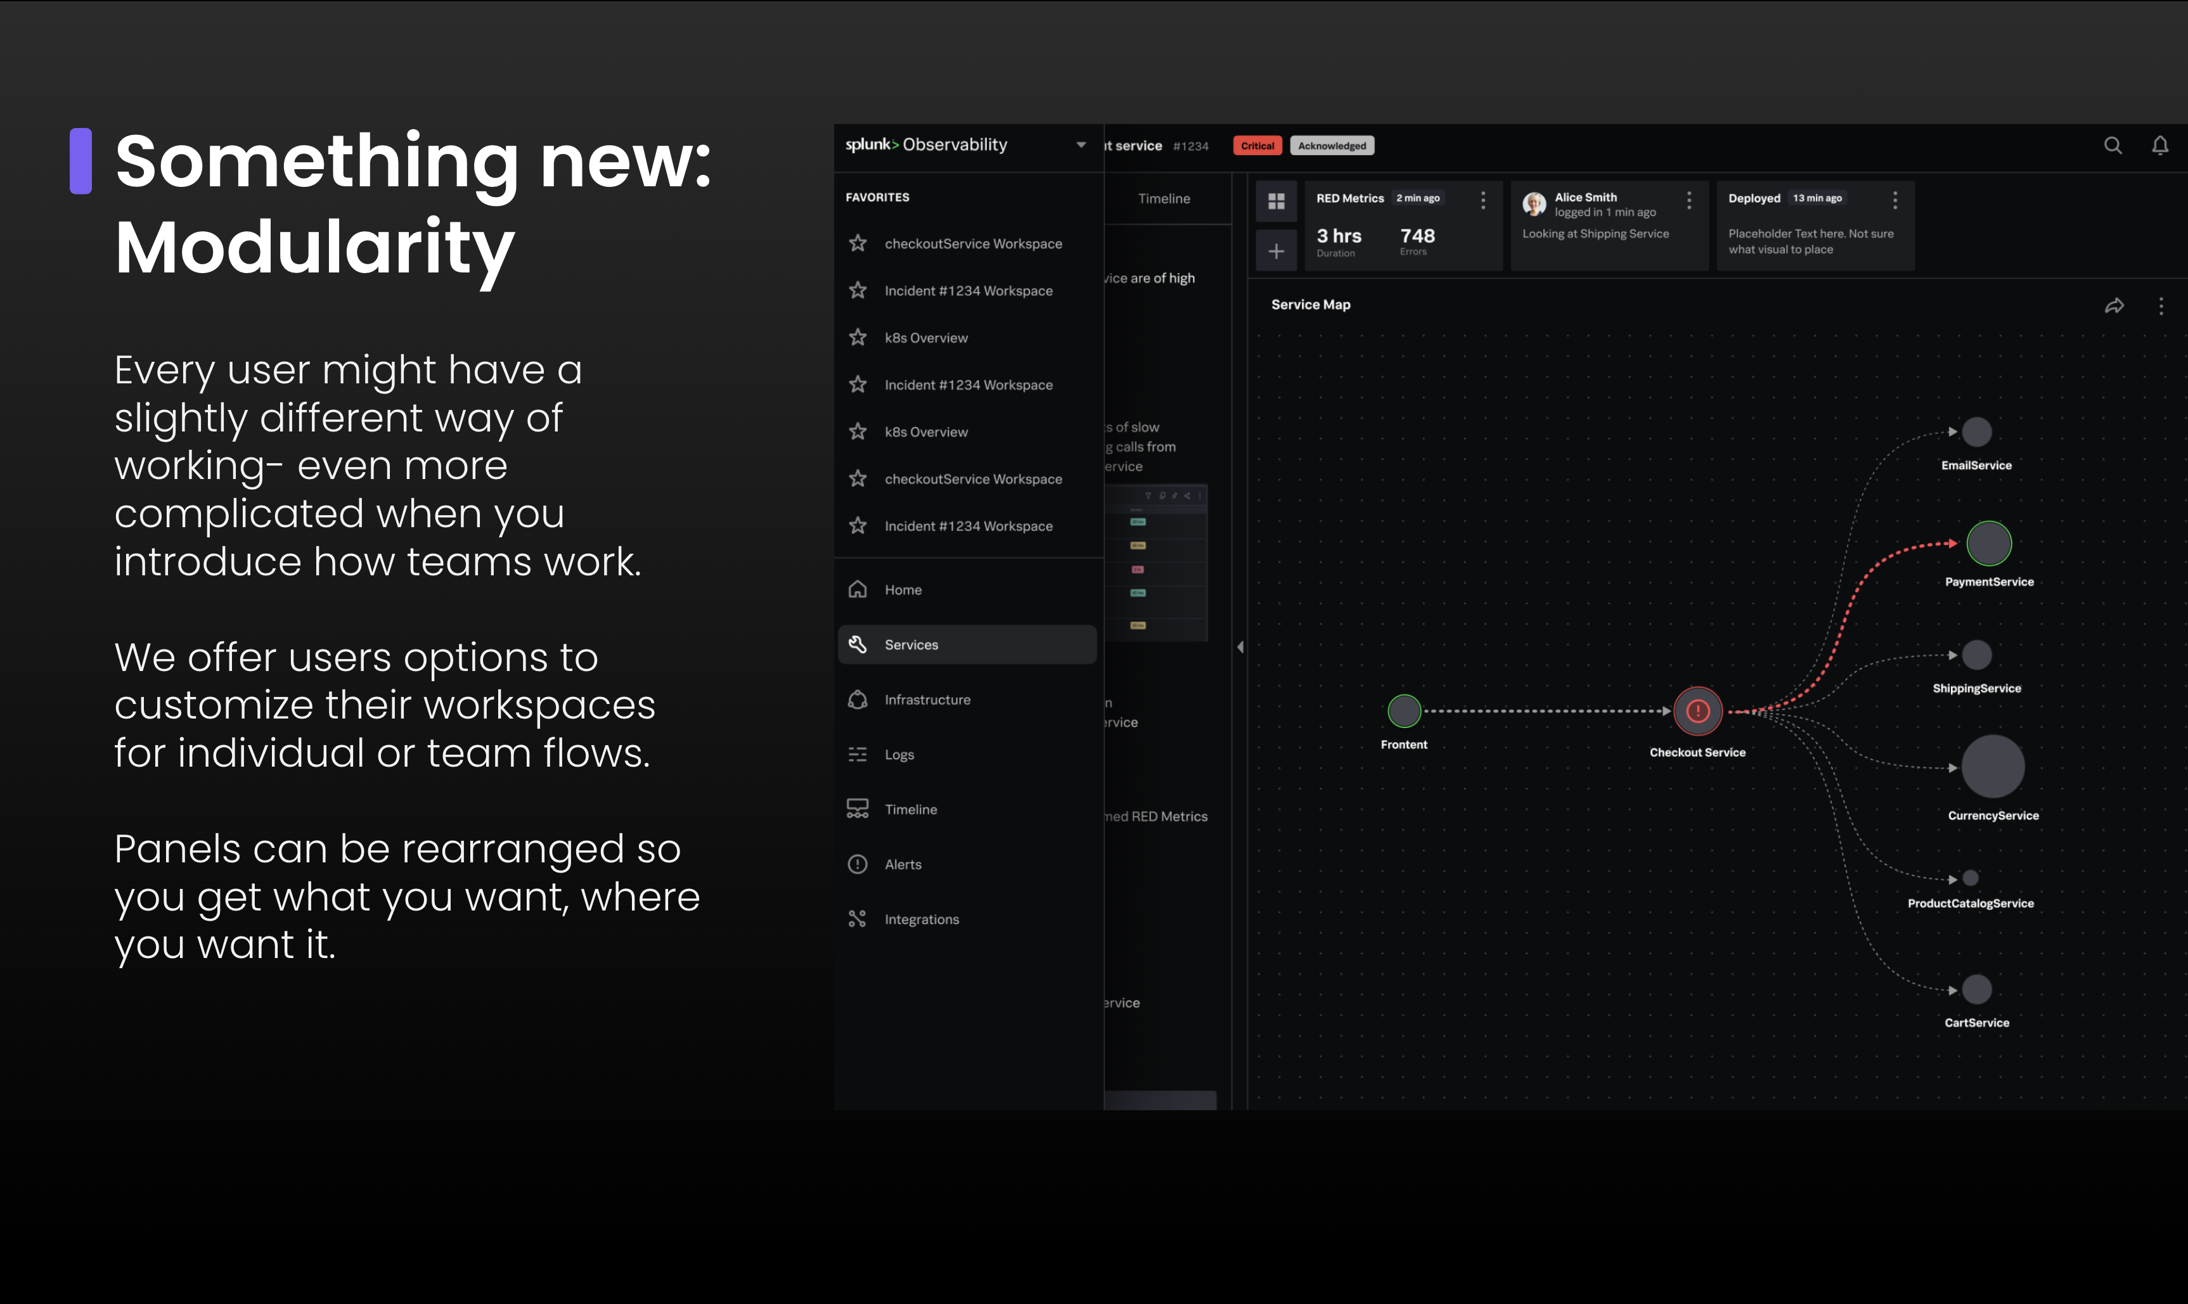Select the CartService node
The image size is (2188, 1304).
tap(1976, 990)
